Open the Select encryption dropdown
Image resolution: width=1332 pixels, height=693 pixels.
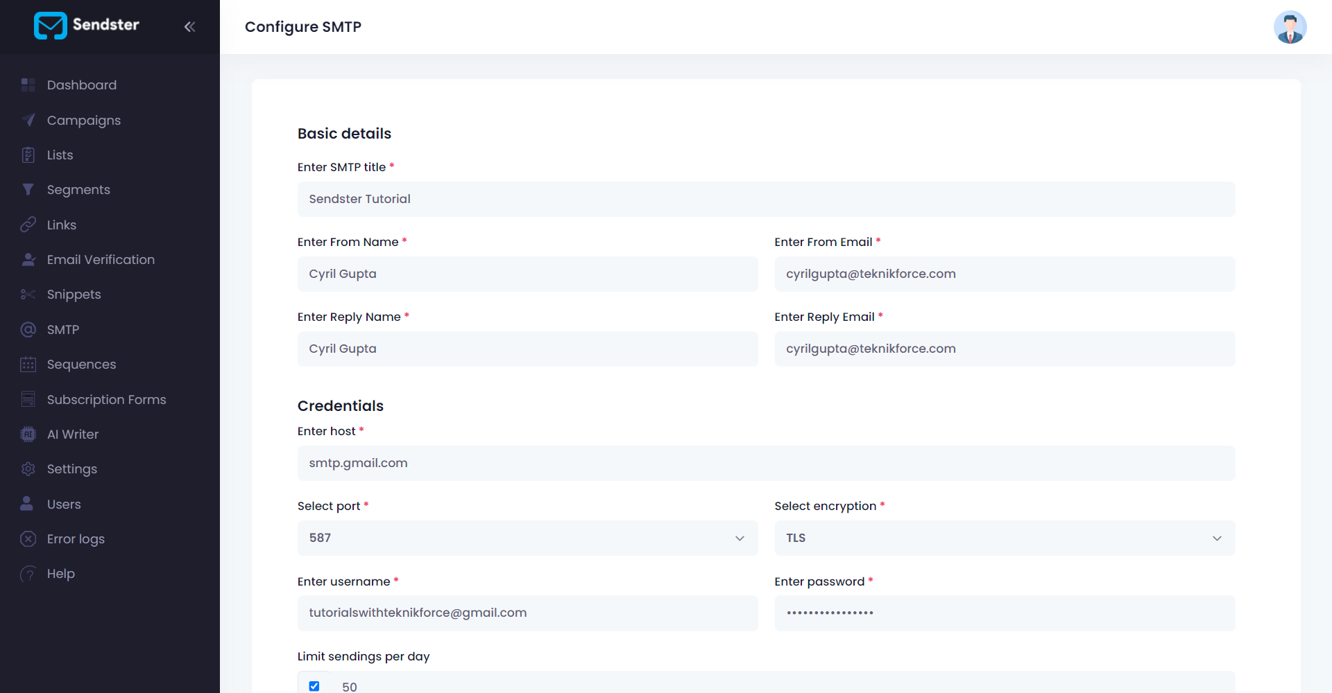point(1004,538)
